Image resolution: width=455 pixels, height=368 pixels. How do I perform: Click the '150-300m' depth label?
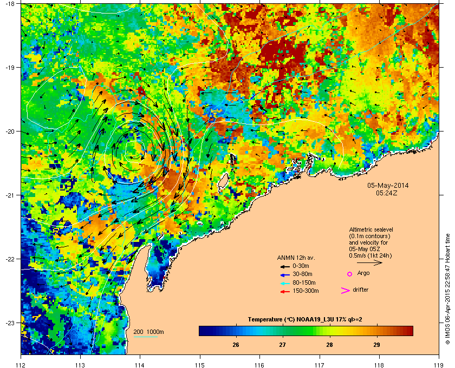(x=305, y=291)
